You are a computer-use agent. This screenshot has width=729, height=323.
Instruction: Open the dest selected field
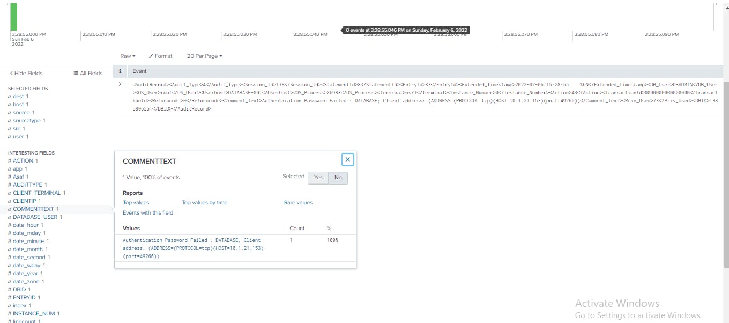click(x=18, y=97)
